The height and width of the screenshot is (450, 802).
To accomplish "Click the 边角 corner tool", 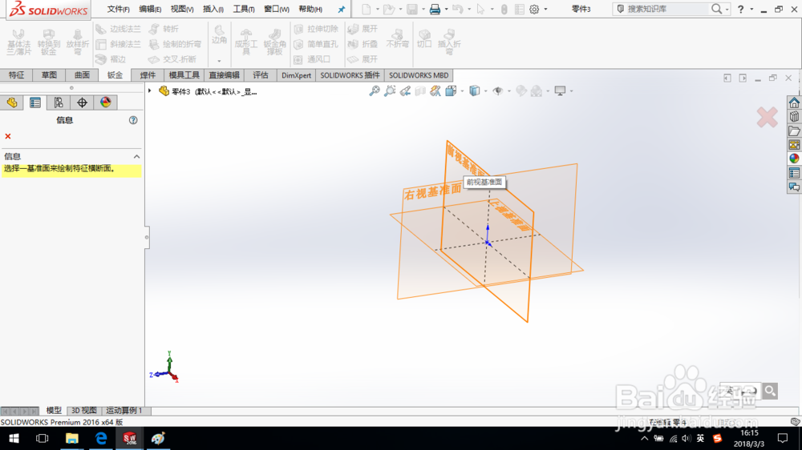I will [220, 34].
